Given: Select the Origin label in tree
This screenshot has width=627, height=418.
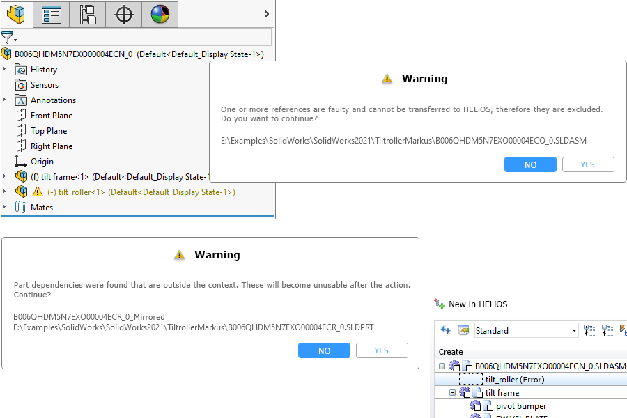Looking at the screenshot, I should point(42,162).
